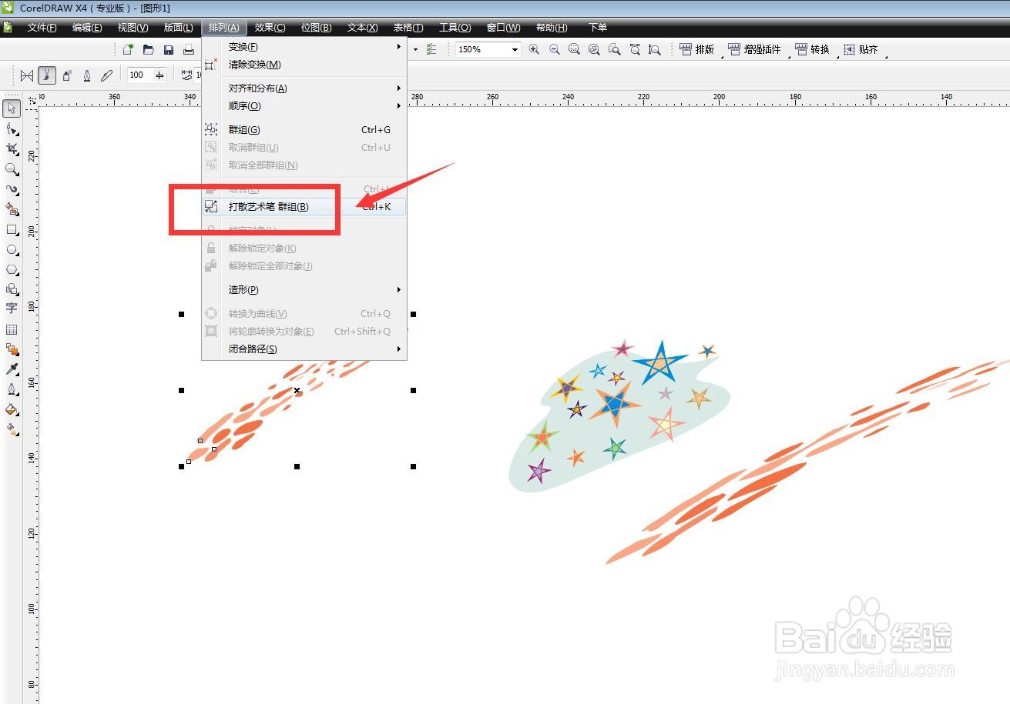Click the smoothing slider button beside 100
1010x704 pixels.
coord(160,75)
